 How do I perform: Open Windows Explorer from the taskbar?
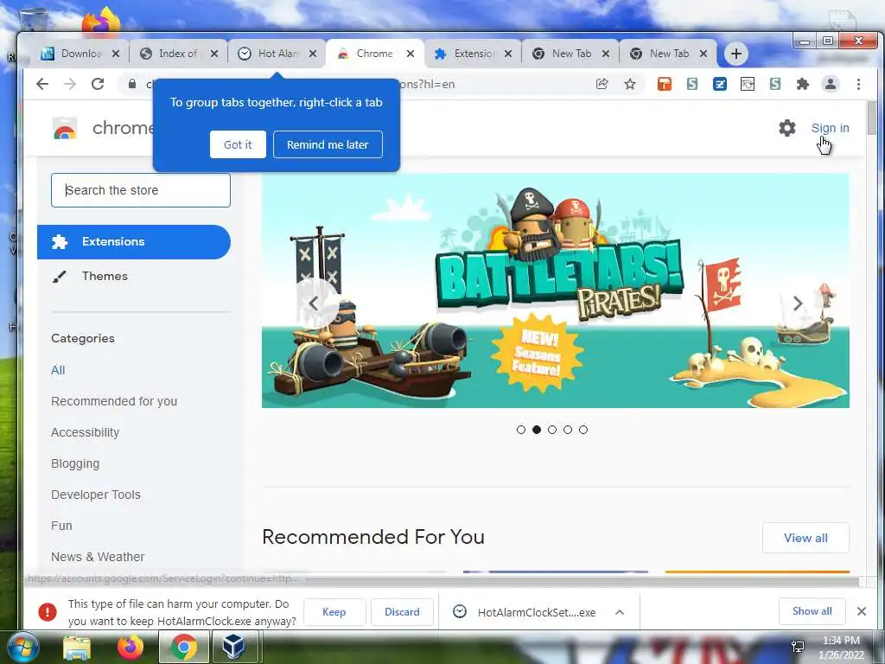pyautogui.click(x=77, y=647)
